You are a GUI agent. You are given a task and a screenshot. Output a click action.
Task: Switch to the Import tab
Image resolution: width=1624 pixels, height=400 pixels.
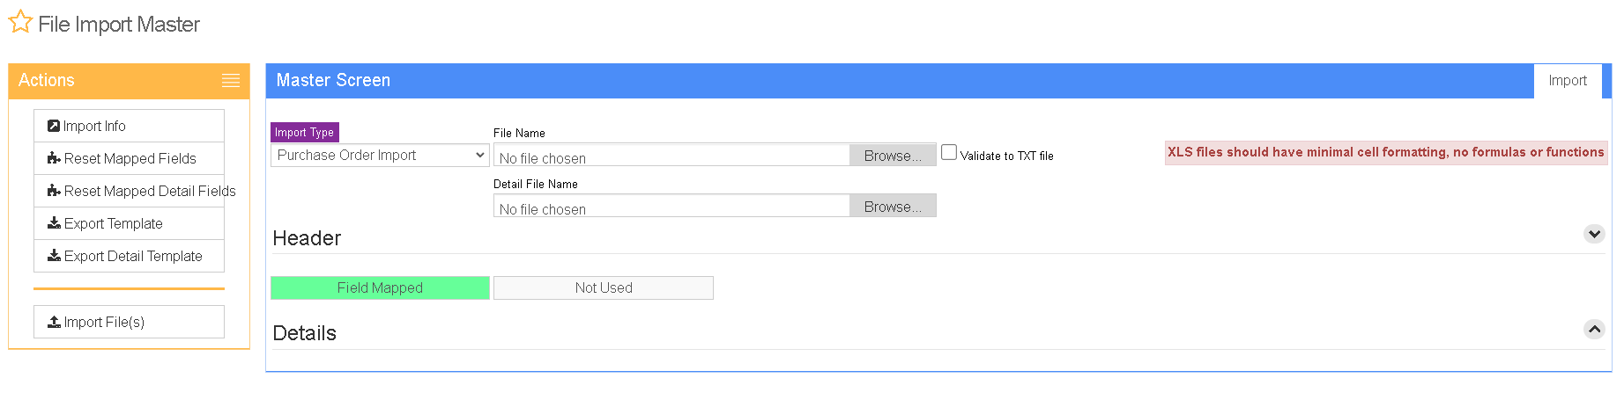(x=1568, y=81)
